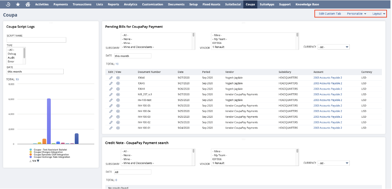Screen dimensions: 392x189
Task: Select '- Mine and Descendants -' in Pending Bills subsidiary
Action: [138, 47]
